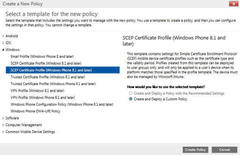240x155 pixels.
Task: Choose Create and Deploy a Custom Policy
Action: 131,99
